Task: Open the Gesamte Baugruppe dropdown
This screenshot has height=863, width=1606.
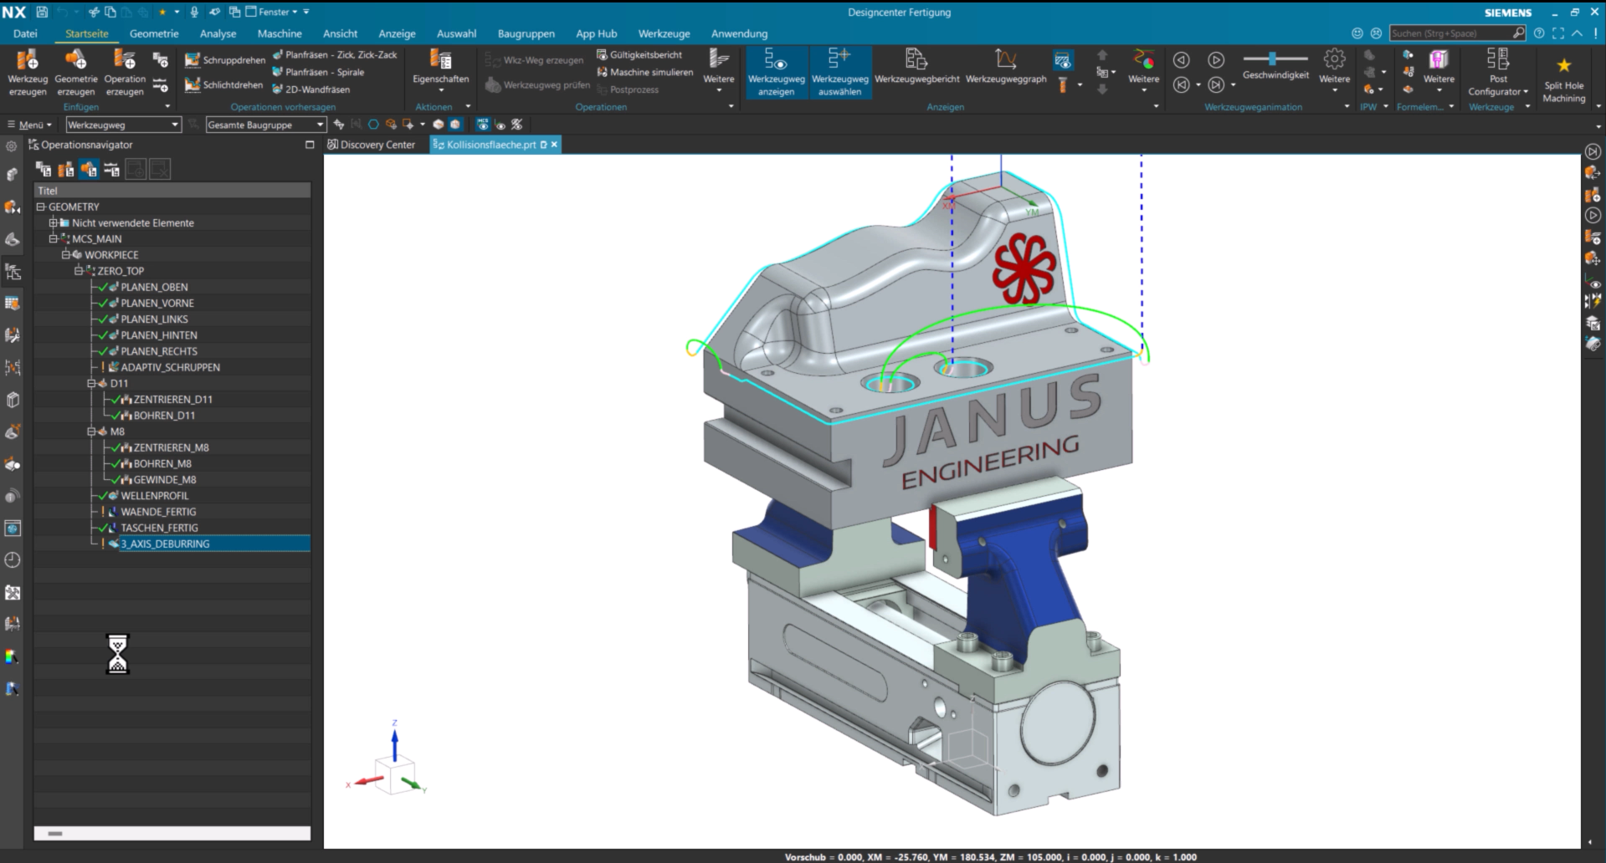Action: point(265,125)
